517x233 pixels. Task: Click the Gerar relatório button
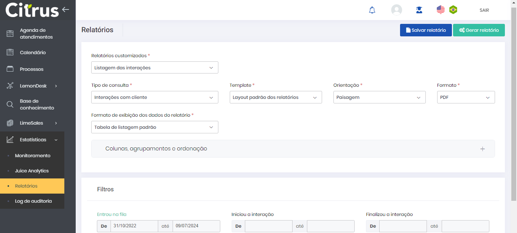coord(479,30)
